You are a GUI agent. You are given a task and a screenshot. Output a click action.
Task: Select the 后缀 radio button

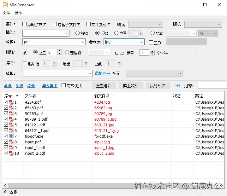coord(98,33)
